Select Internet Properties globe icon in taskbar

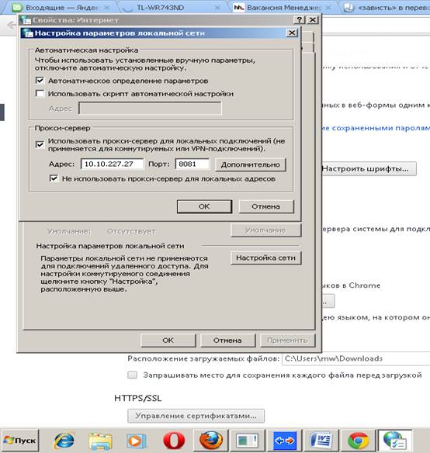pyautogui.click(x=395, y=441)
